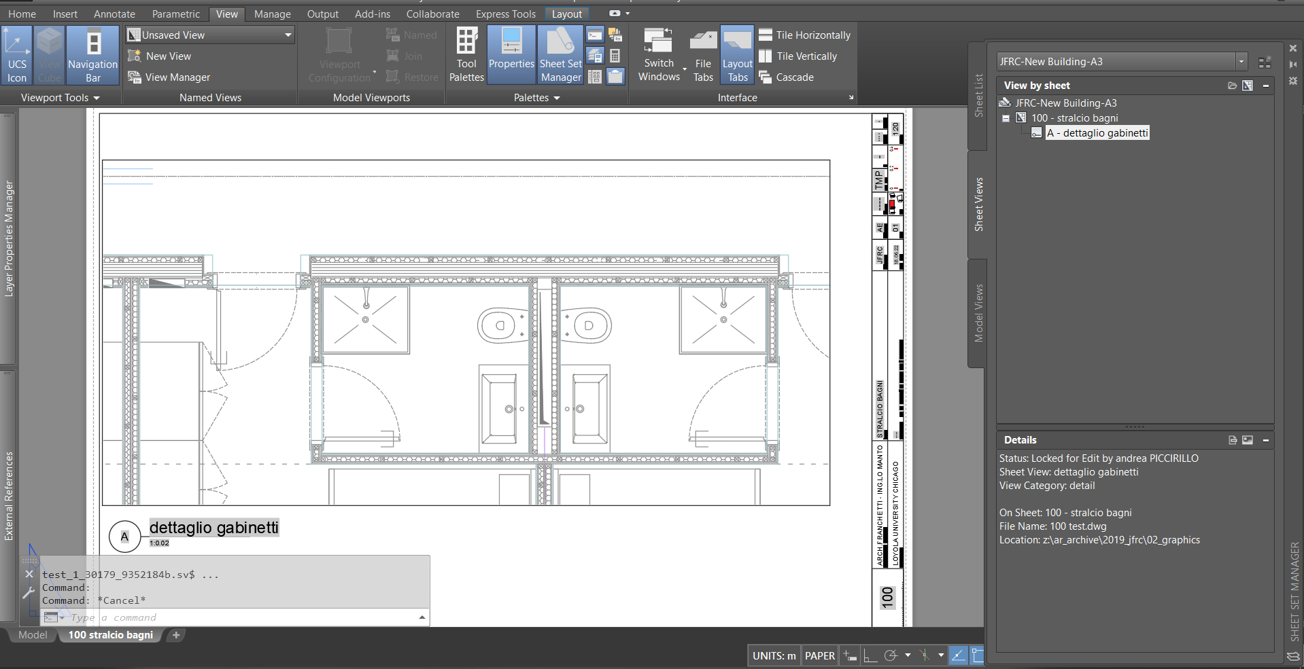
Task: Close the Sheet Set Manager palette
Action: pyautogui.click(x=1293, y=48)
